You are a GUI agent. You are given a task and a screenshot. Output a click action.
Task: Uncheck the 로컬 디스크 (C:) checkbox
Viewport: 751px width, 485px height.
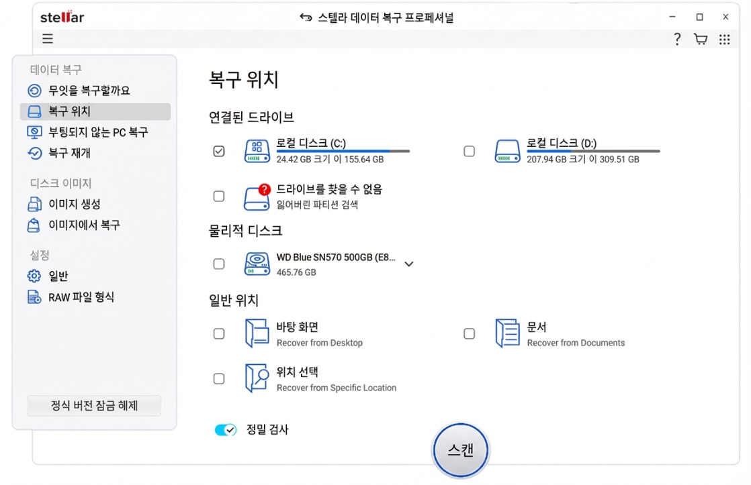point(219,151)
